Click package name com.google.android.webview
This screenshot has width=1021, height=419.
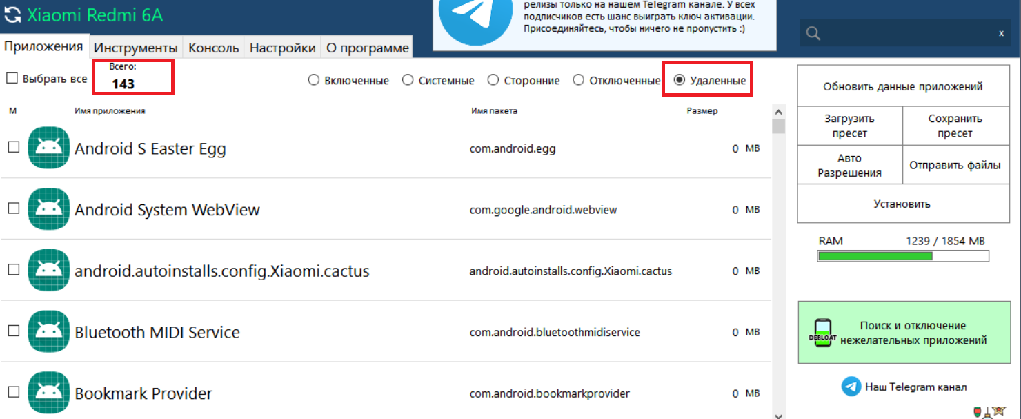pyautogui.click(x=544, y=210)
